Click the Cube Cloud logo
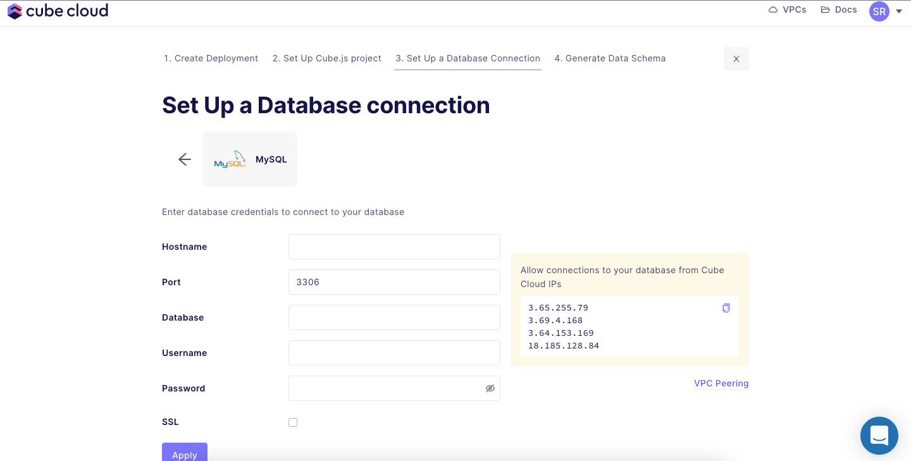This screenshot has height=461, width=911. click(58, 11)
